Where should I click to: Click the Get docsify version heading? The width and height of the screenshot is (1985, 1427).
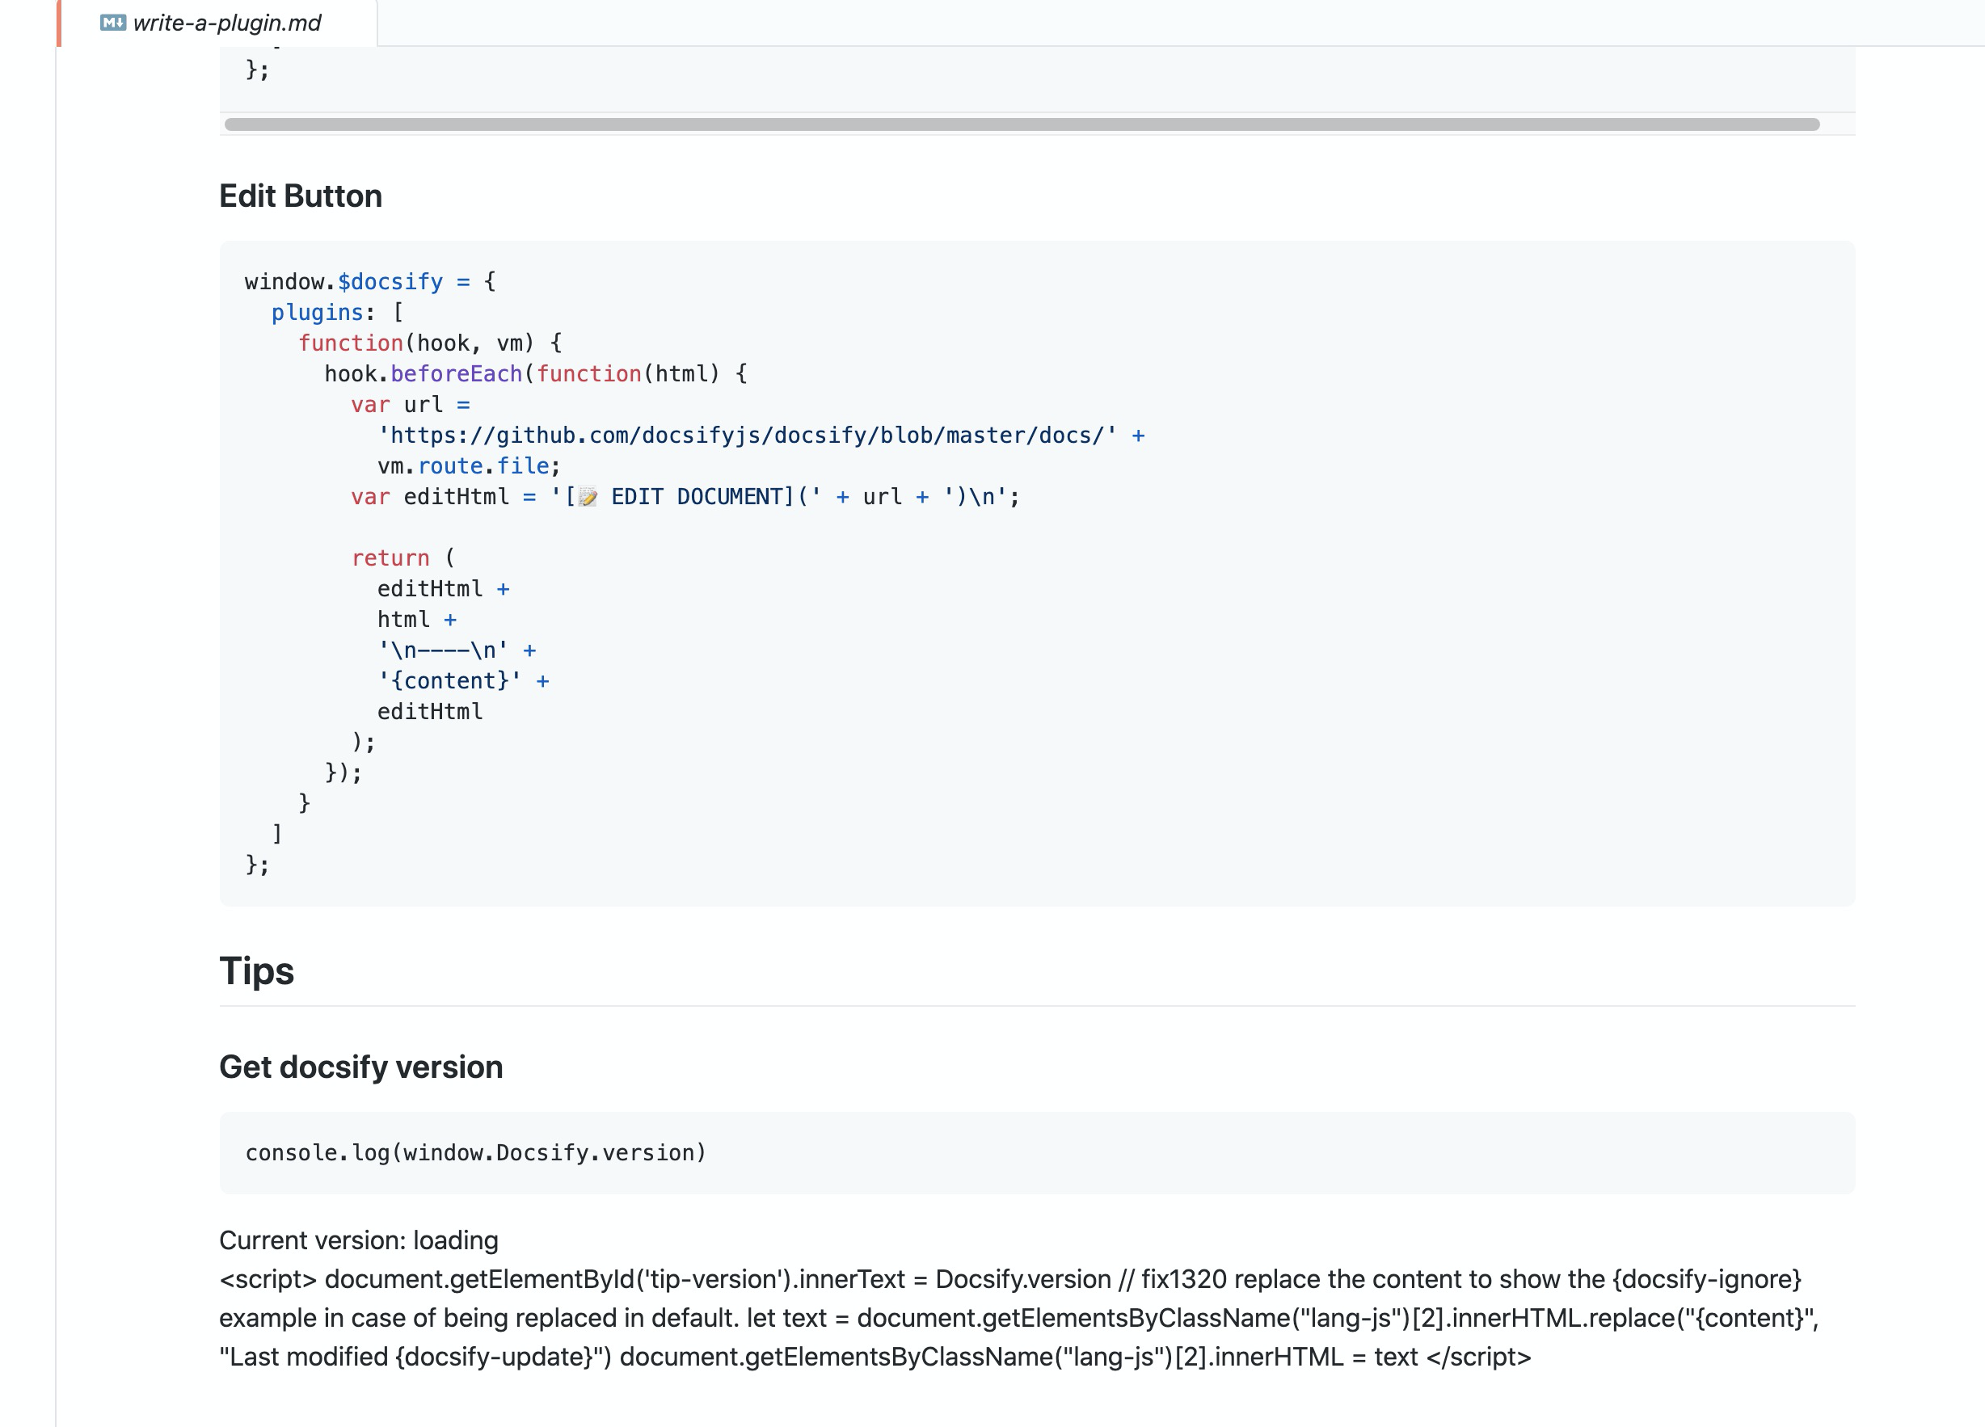360,1067
